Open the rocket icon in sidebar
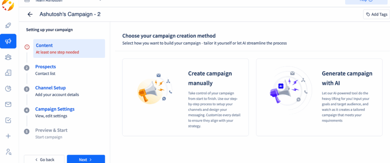The height and width of the screenshot is (163, 390). point(8,25)
